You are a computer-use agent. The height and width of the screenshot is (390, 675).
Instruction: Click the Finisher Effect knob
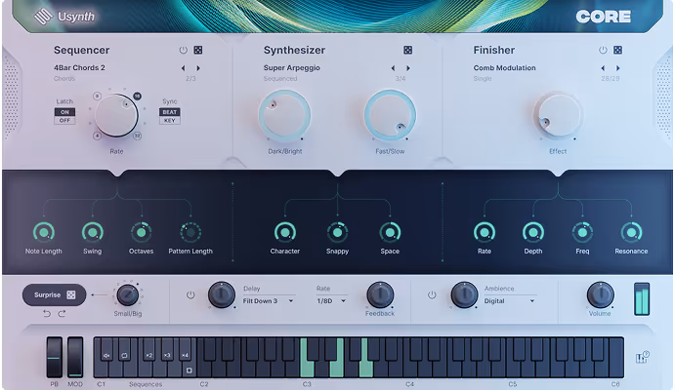point(558,116)
